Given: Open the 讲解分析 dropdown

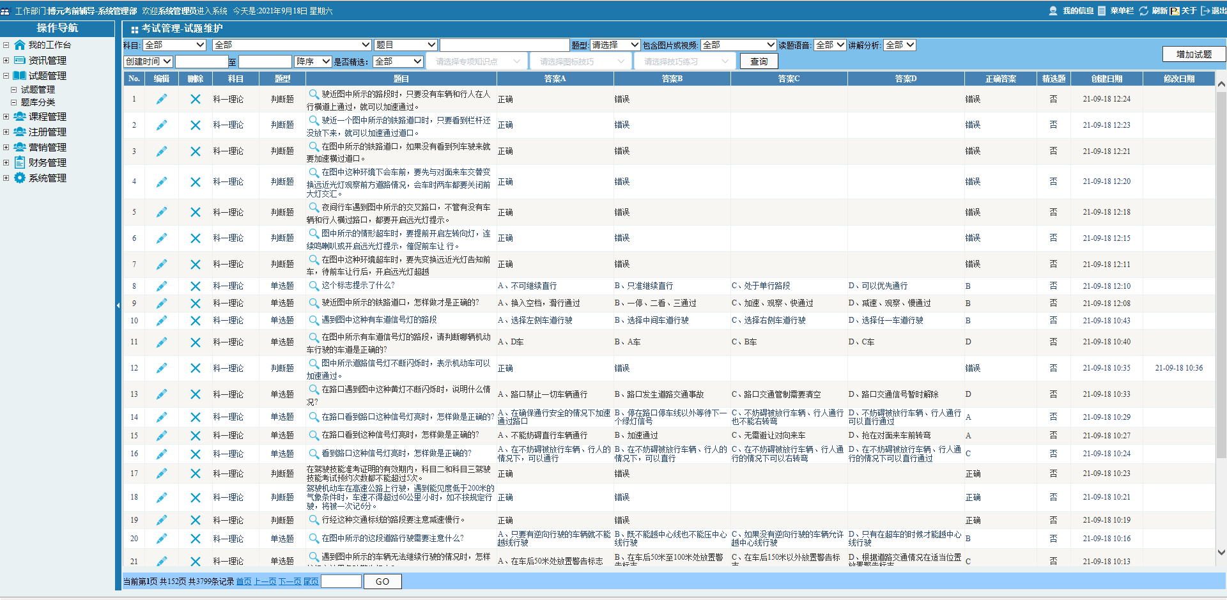Looking at the screenshot, I should pyautogui.click(x=900, y=45).
